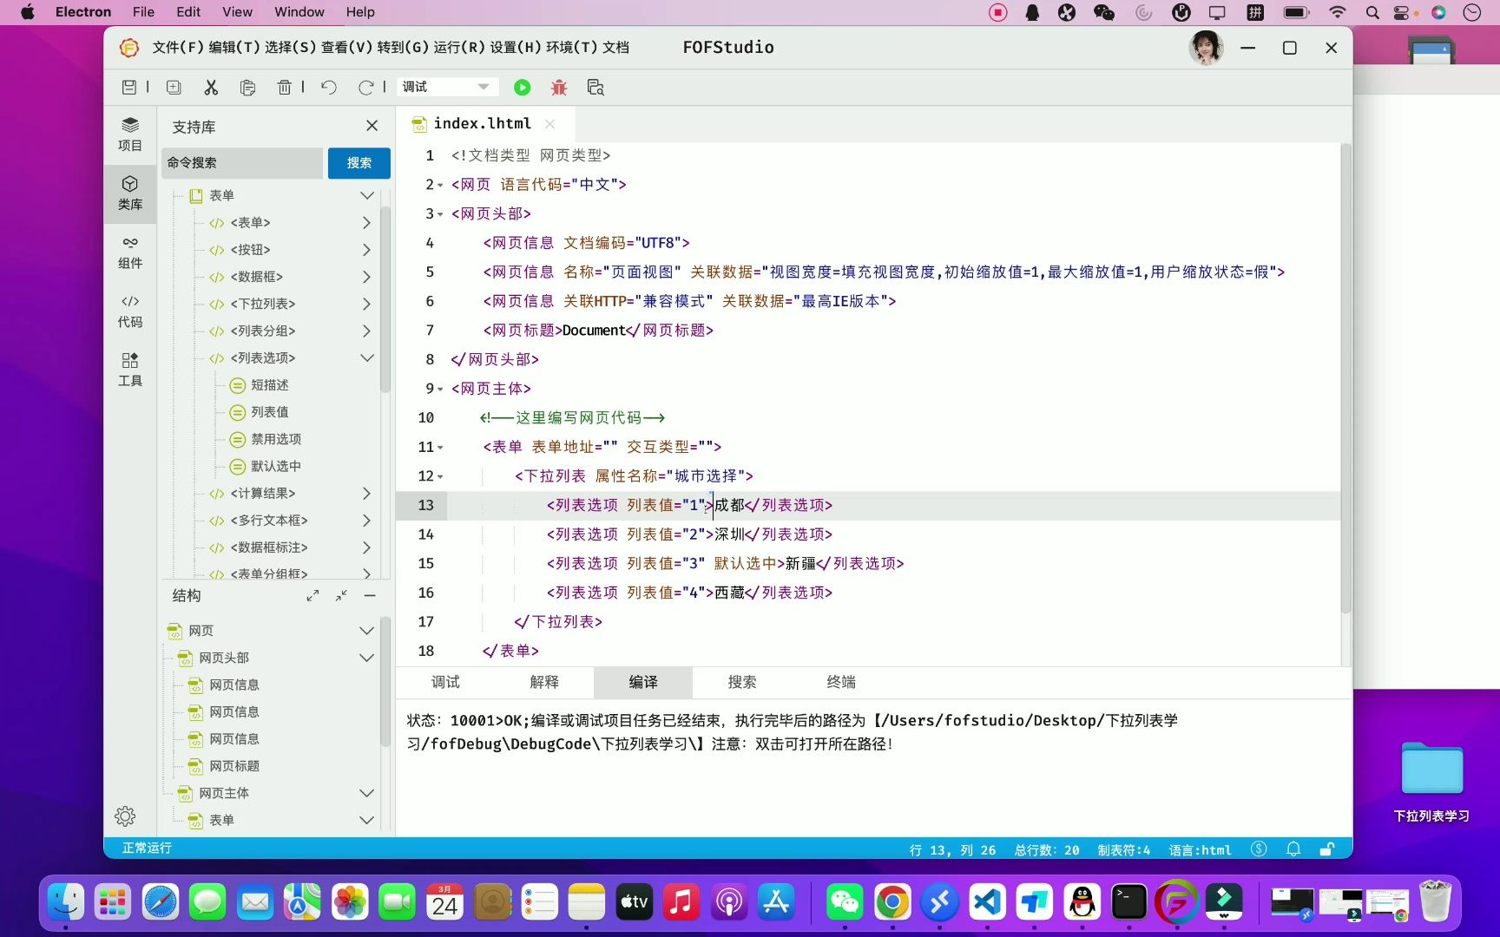Click the 搜索 button in 支持库 panel
This screenshot has width=1500, height=937.
[x=359, y=162]
